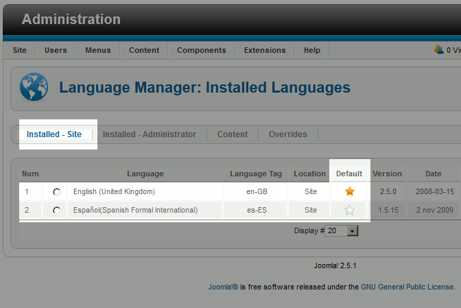Open the Content languages tab
The width and height of the screenshot is (461, 308).
tap(233, 134)
